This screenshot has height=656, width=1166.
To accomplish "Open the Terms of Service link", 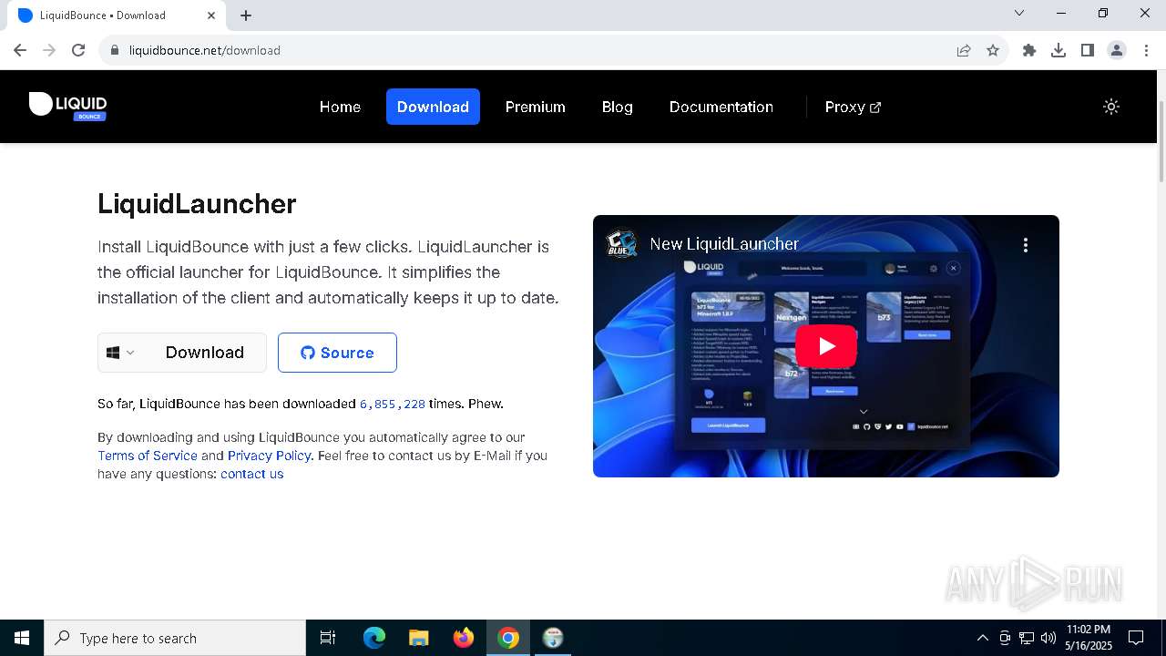I will click(148, 456).
